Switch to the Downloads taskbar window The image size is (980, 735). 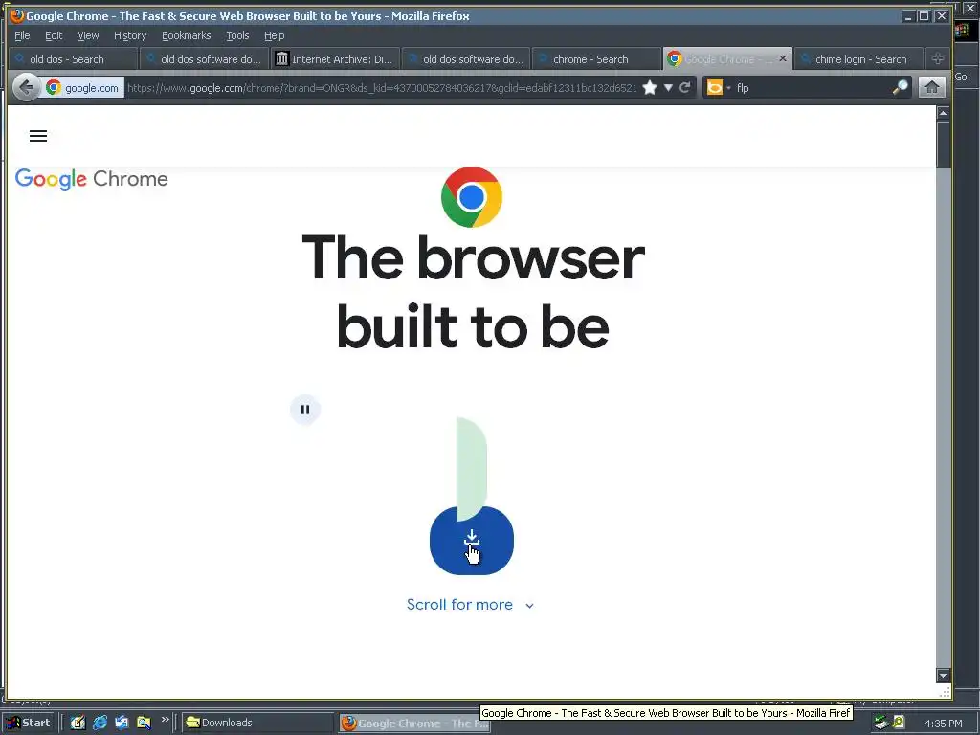pos(257,723)
